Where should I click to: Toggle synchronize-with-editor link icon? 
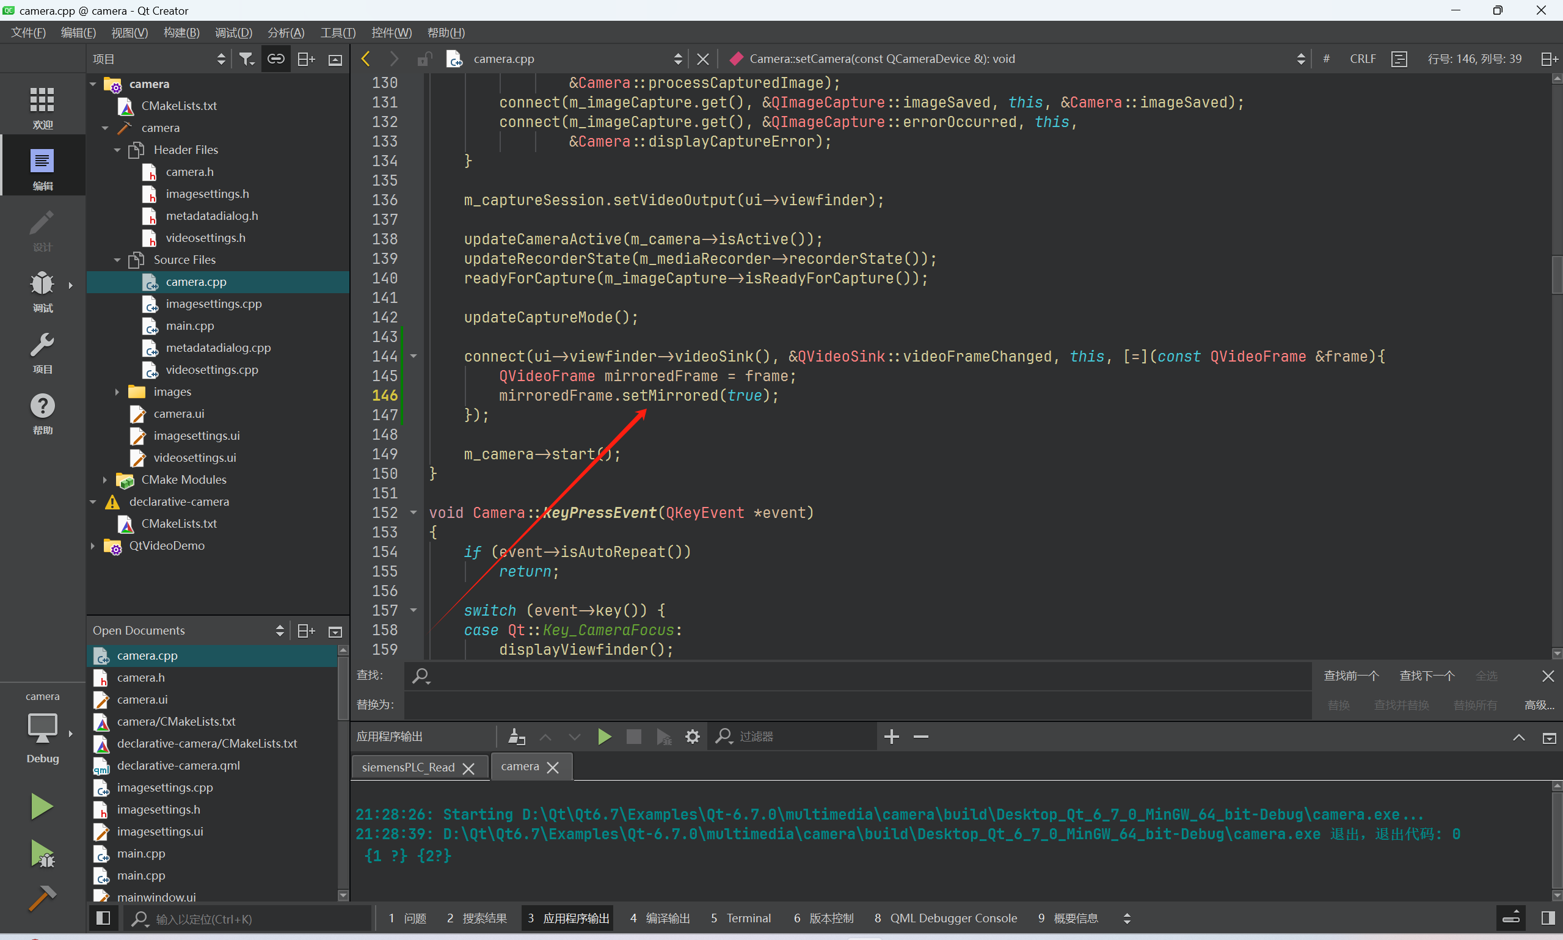(x=275, y=58)
